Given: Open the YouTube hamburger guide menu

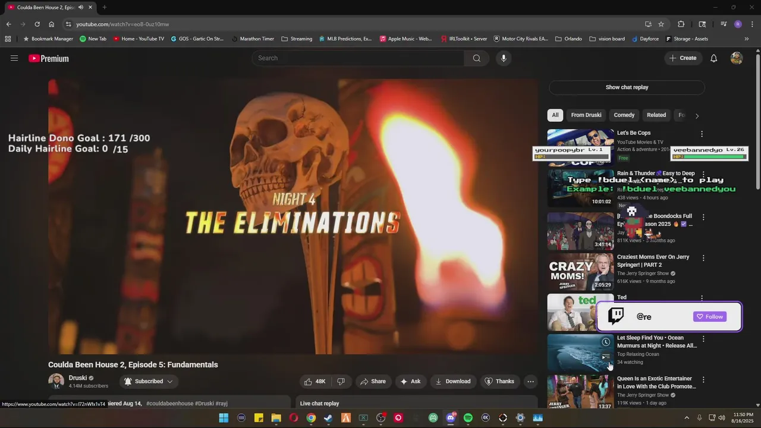Looking at the screenshot, I should click(x=14, y=58).
